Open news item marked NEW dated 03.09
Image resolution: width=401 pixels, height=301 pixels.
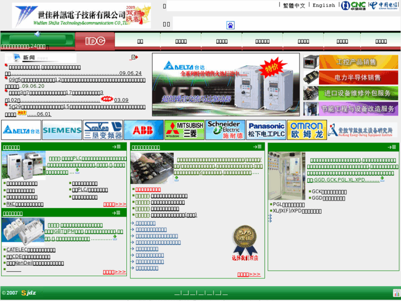tap(67, 96)
